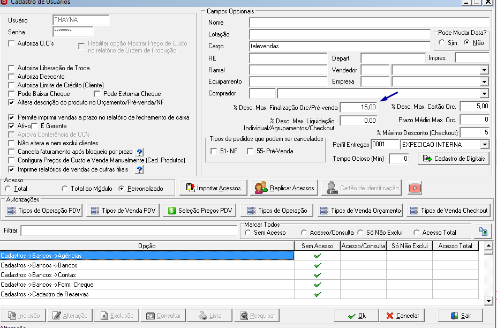497x328 pixels.
Task: Click the Nome input field
Action: pyautogui.click(x=369, y=23)
